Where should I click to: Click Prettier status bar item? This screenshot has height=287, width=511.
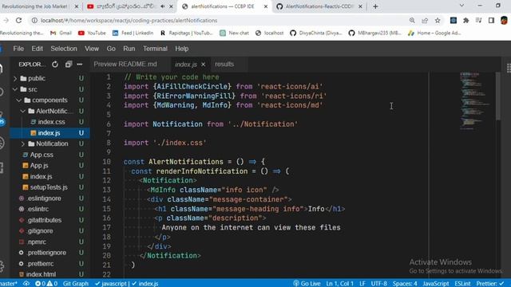(489, 284)
